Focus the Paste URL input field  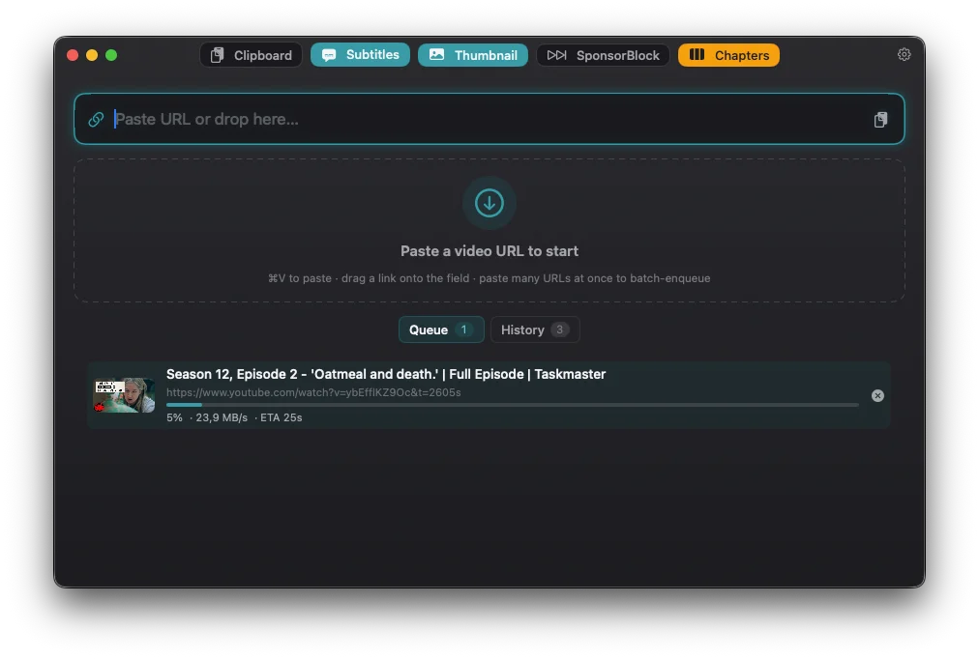[x=489, y=119]
